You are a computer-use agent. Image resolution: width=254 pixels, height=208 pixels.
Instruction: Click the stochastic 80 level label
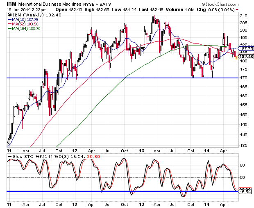242,165
